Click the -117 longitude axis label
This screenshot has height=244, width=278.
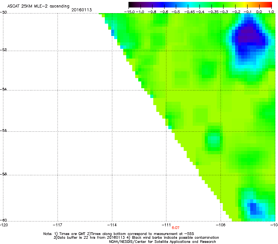tap(57, 225)
